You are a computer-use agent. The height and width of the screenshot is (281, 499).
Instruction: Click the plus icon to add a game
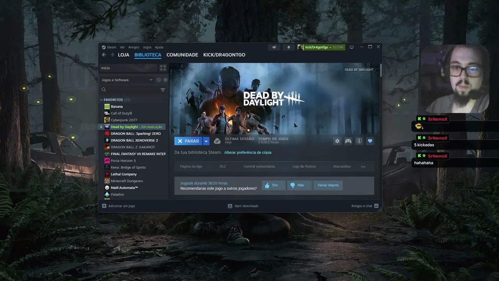(x=104, y=206)
